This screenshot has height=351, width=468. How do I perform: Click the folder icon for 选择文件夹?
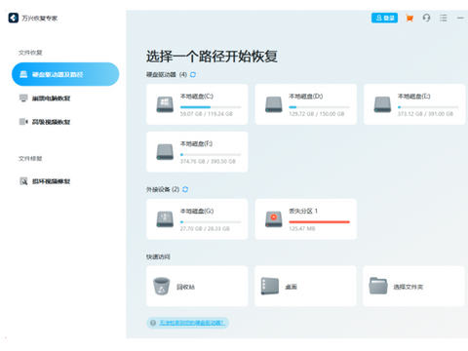tap(378, 286)
